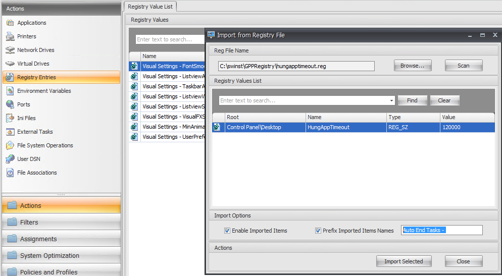502x276 pixels.
Task: Select the Environment Variables icon
Action: [x=10, y=91]
